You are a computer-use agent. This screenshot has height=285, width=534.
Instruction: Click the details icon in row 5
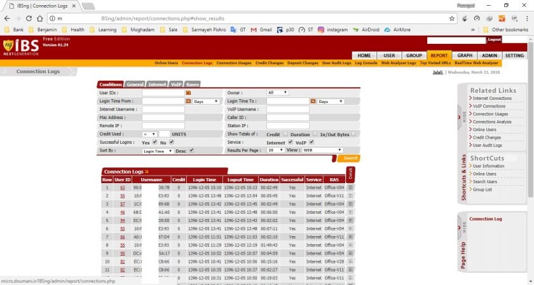coord(350,220)
